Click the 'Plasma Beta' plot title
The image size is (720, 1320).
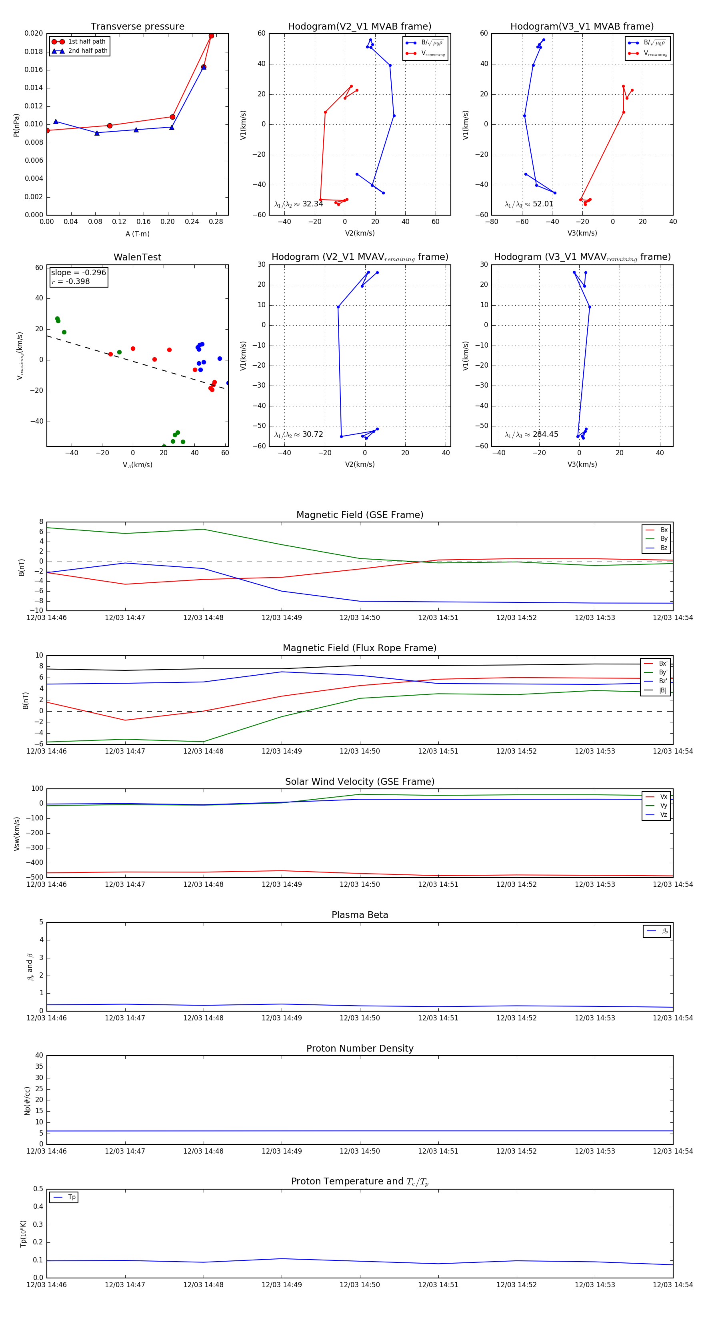(360, 915)
